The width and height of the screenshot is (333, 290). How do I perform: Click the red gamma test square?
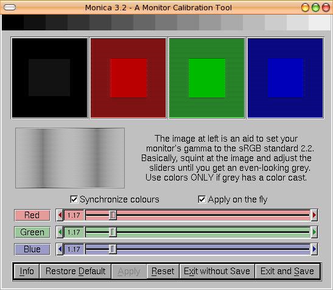tap(128, 78)
